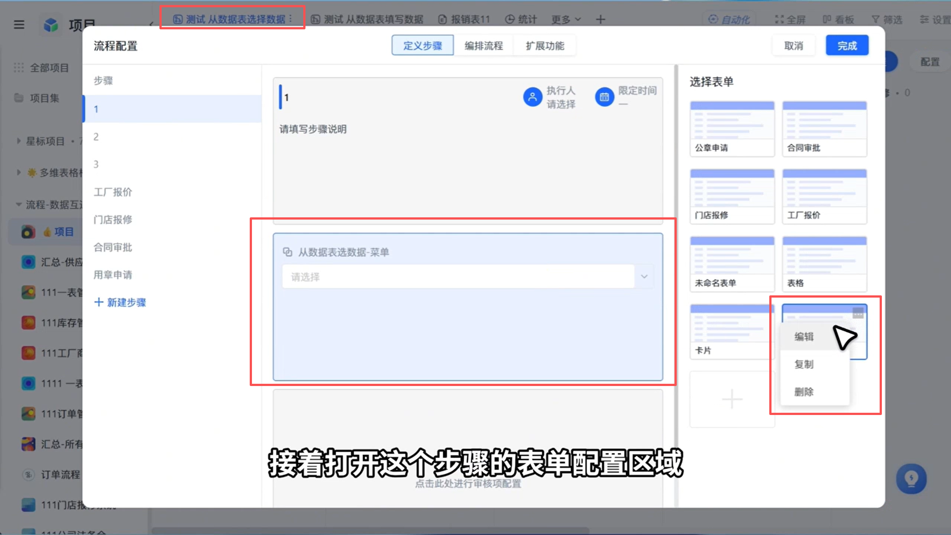Click the dropdown chevron in 从数据表选数据-菜单
This screenshot has height=535, width=951.
pos(644,276)
